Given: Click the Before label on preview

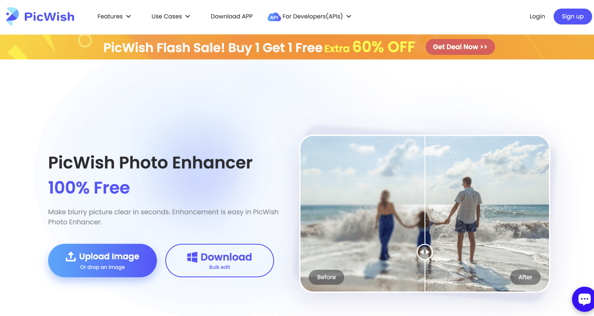Looking at the screenshot, I should click(326, 277).
